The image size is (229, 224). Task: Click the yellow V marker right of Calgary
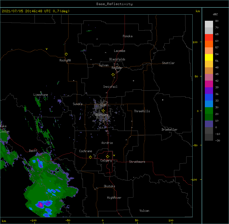114,155
